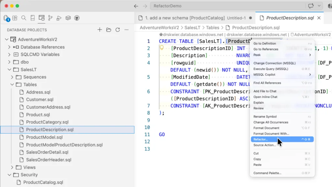Close the ProductDescription.sql tab

tap(319, 18)
